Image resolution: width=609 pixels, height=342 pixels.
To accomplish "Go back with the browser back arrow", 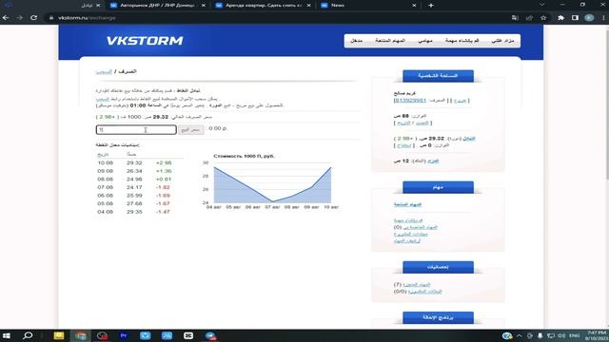I will tap(6, 18).
